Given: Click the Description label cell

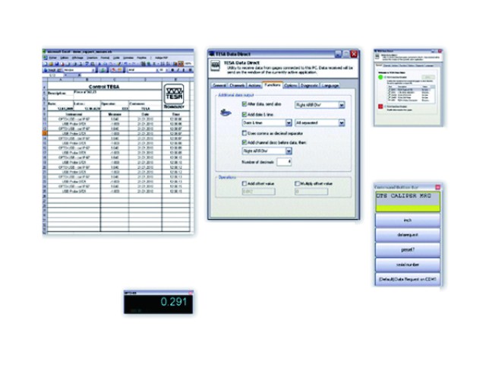Looking at the screenshot, I should point(61,93).
